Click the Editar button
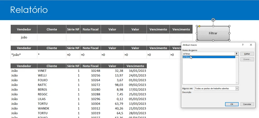This screenshot has width=259, height=118. pyautogui.click(x=247, y=54)
